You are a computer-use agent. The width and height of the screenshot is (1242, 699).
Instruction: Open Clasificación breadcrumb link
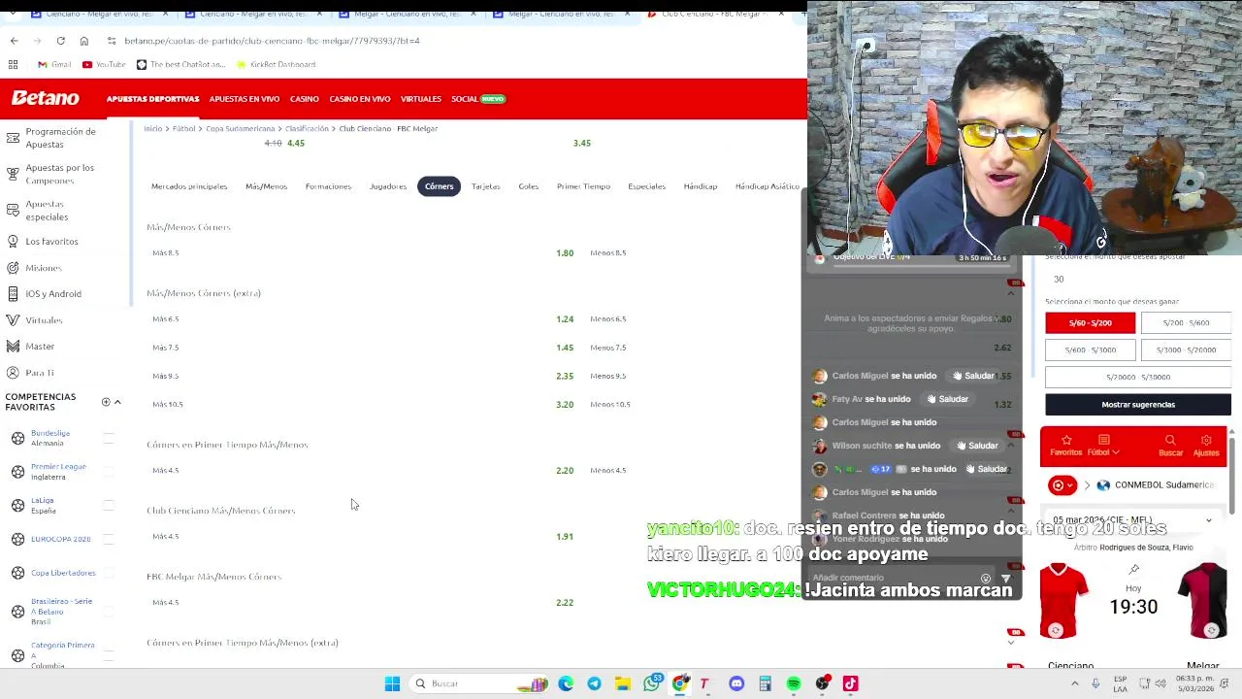click(307, 128)
